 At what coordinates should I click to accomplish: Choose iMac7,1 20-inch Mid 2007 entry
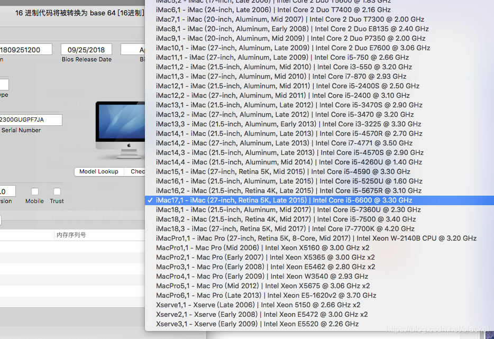coord(319,19)
